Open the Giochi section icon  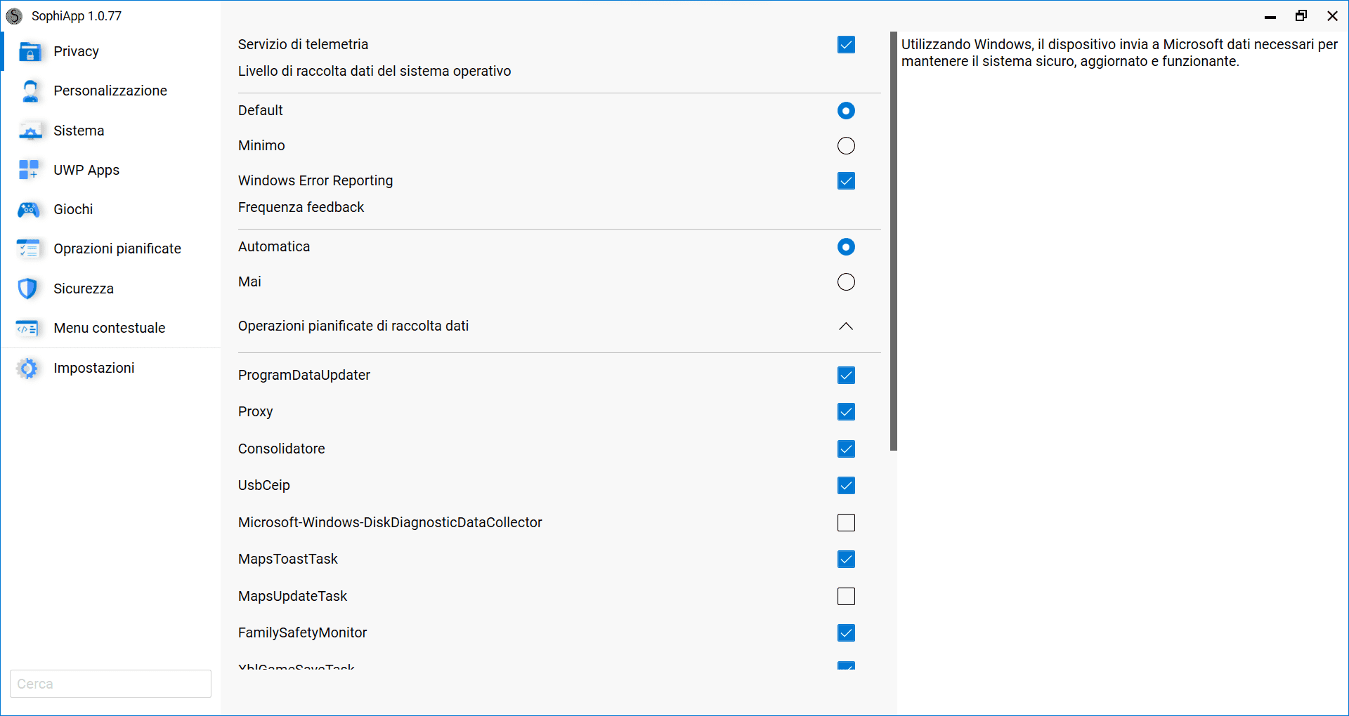tap(30, 209)
